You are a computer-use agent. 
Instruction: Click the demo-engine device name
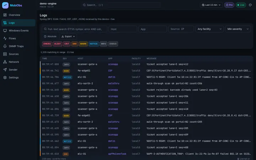[48, 4]
